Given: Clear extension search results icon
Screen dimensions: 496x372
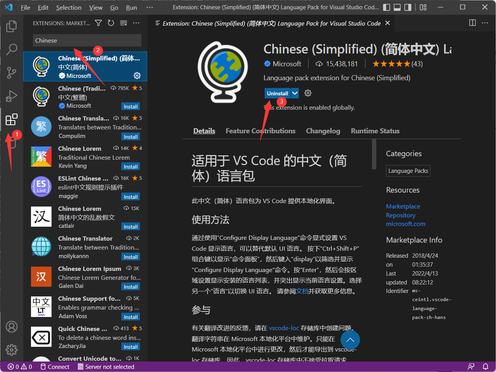Looking at the screenshot, I should point(124,23).
